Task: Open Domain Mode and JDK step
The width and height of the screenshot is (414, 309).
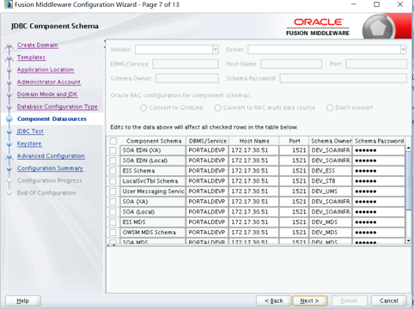Action: point(47,94)
